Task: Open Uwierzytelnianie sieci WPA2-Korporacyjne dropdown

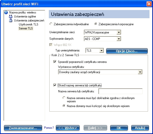Action: point(102,32)
